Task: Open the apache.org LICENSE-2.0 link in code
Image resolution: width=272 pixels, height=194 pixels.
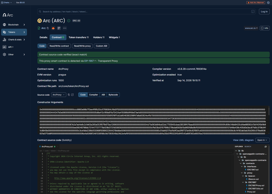Action: point(77,178)
